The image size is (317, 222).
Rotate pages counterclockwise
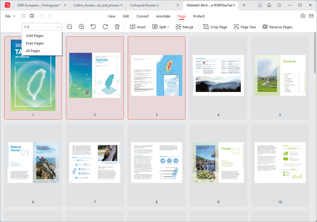tap(93, 27)
